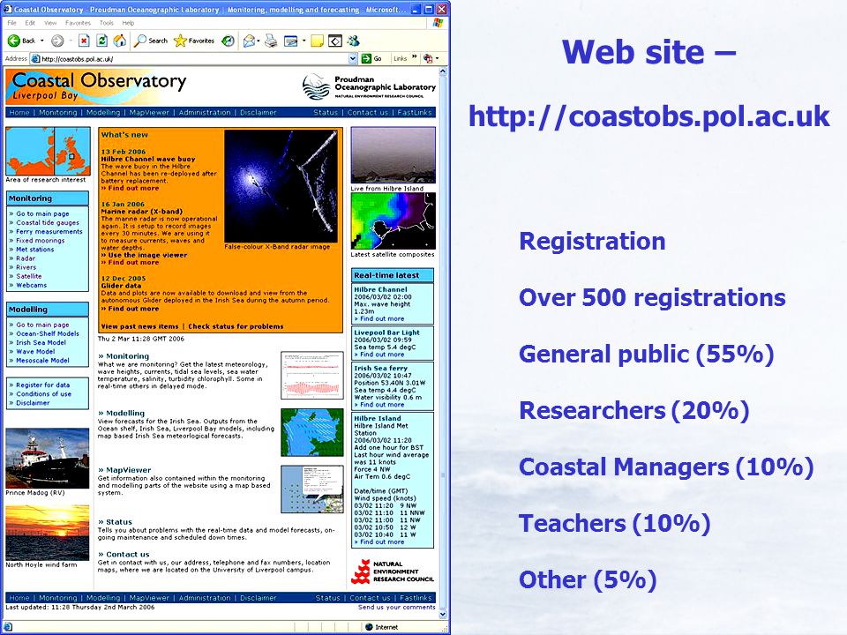The width and height of the screenshot is (847, 635).
Task: Click the Monitoring time-series chart thumbnail
Action: point(312,376)
